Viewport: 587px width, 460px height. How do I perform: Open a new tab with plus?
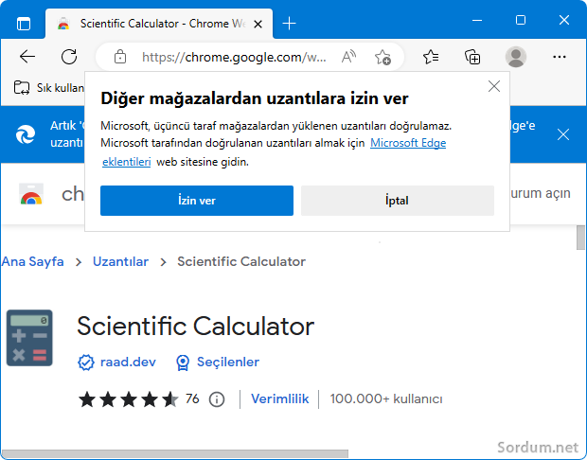point(289,24)
